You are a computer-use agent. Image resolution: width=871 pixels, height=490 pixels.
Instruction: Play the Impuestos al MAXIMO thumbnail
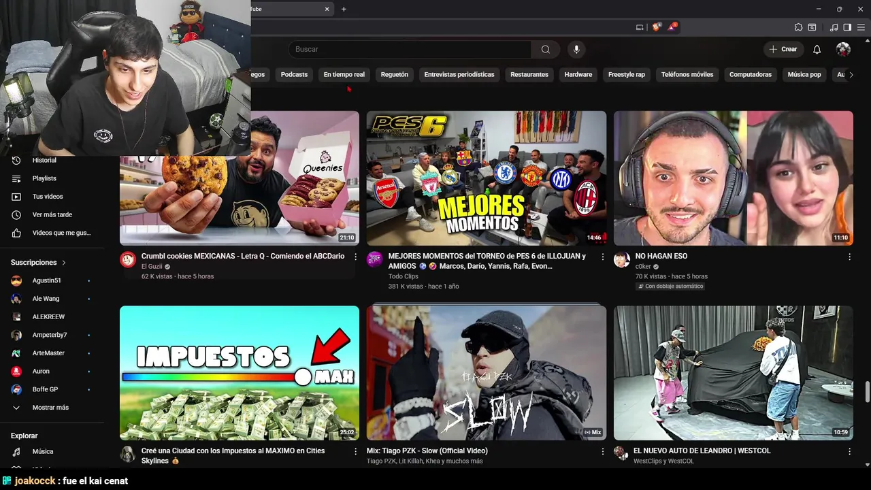(x=240, y=373)
